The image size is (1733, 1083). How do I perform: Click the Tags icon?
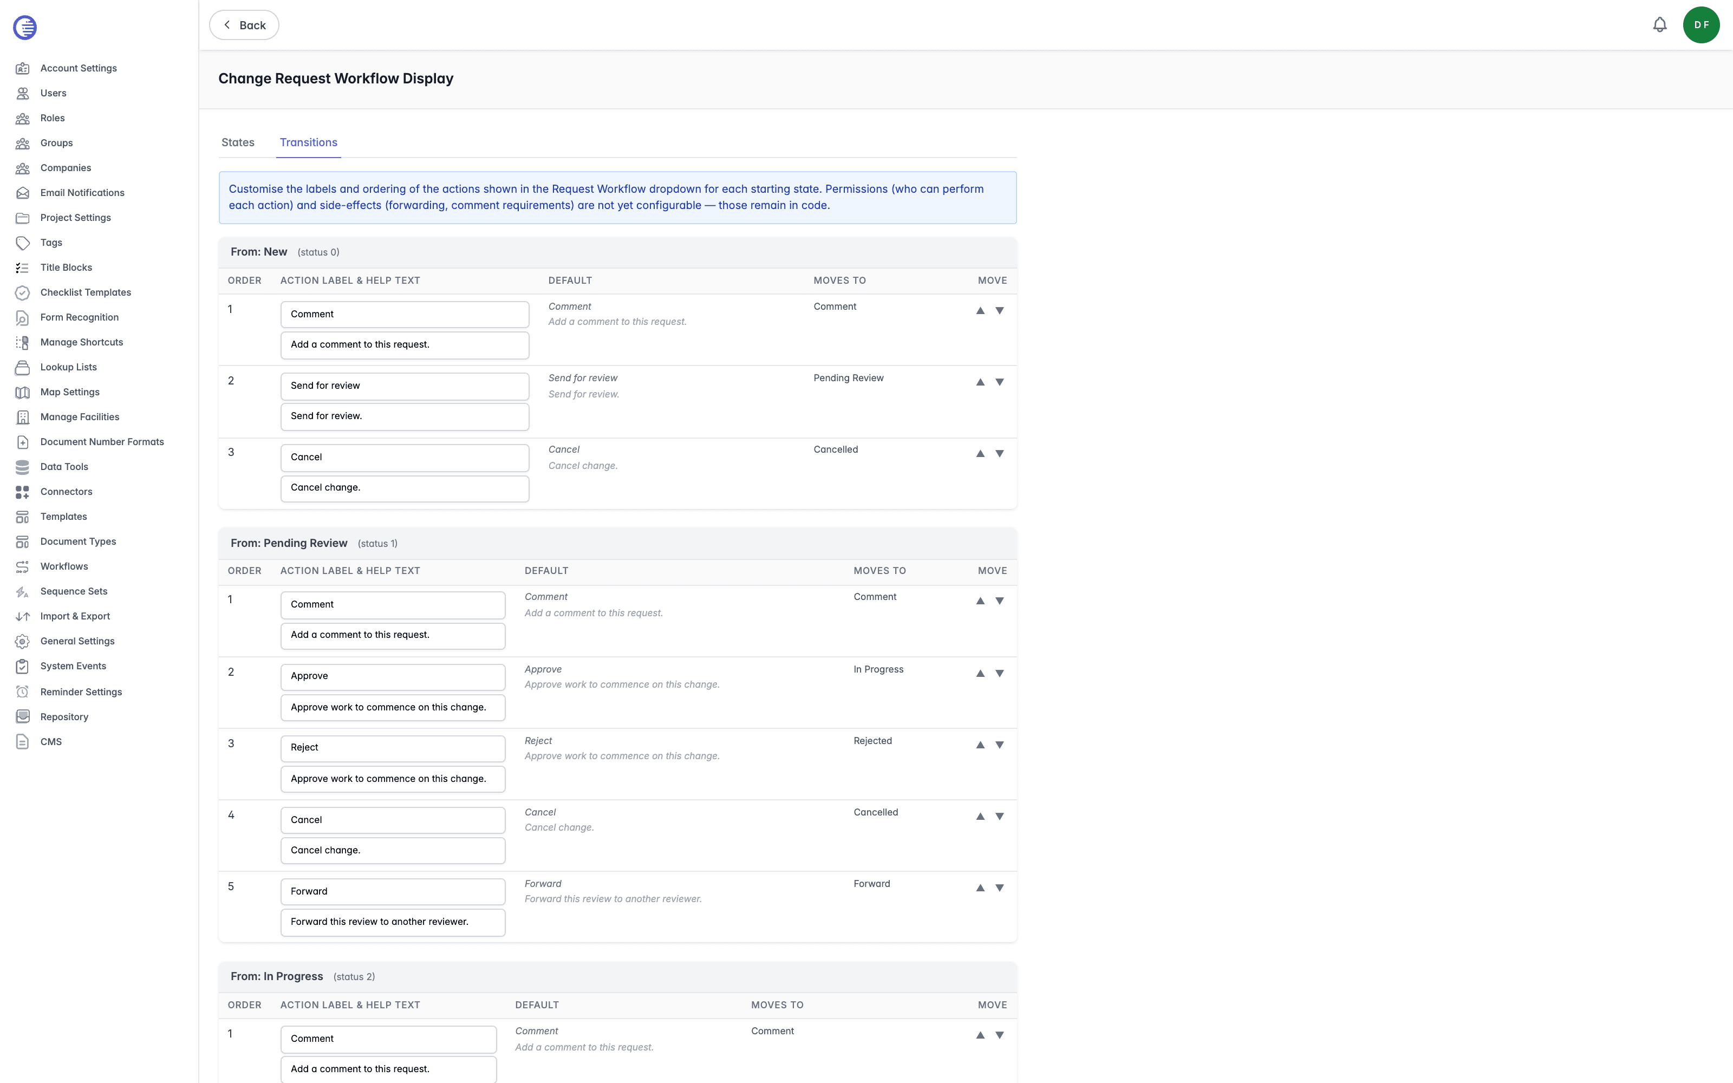[x=23, y=243]
